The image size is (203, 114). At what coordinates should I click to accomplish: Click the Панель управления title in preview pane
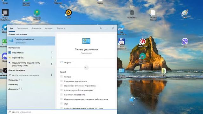(86, 49)
